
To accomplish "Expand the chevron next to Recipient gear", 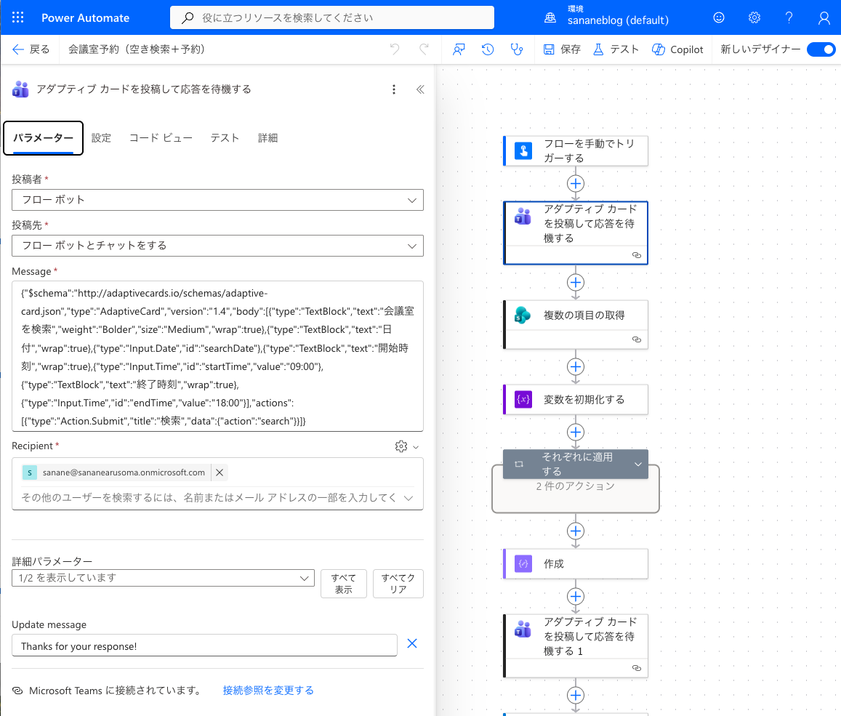I will (x=416, y=447).
